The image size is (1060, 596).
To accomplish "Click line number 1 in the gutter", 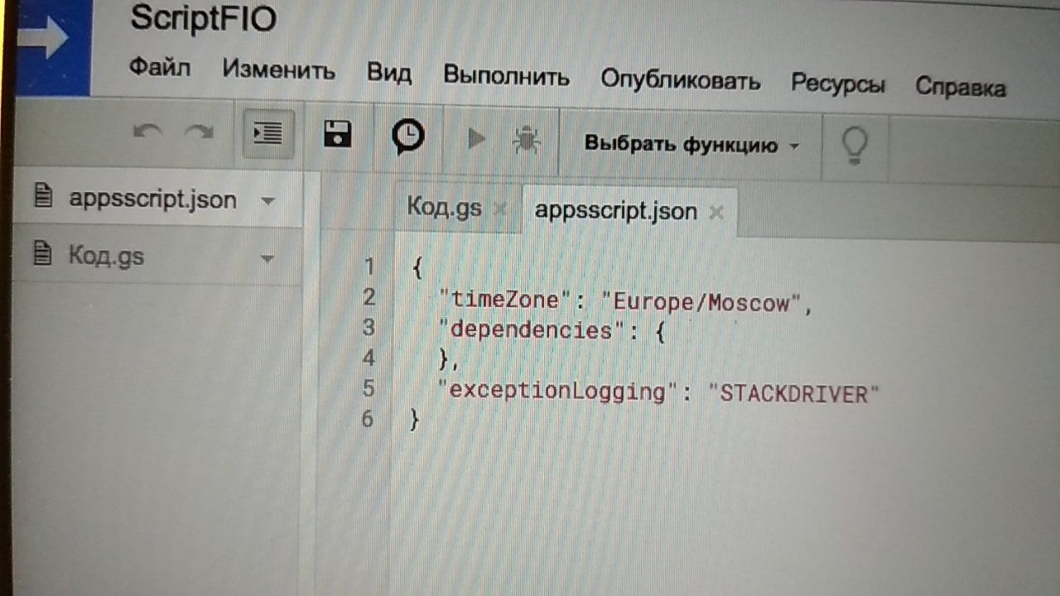I will 369,267.
